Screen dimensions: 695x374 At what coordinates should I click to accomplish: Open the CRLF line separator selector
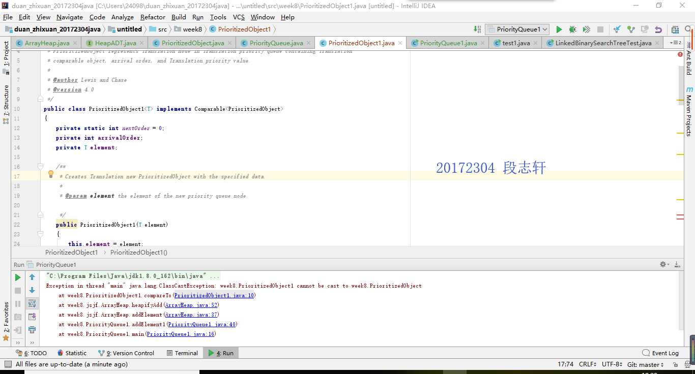tap(588, 364)
